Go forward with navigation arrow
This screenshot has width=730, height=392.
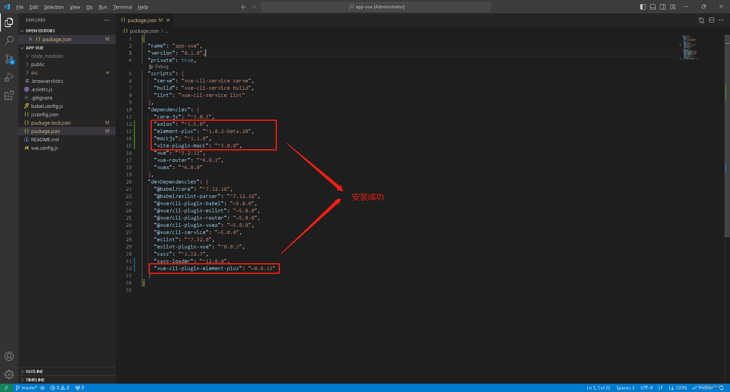click(x=254, y=7)
